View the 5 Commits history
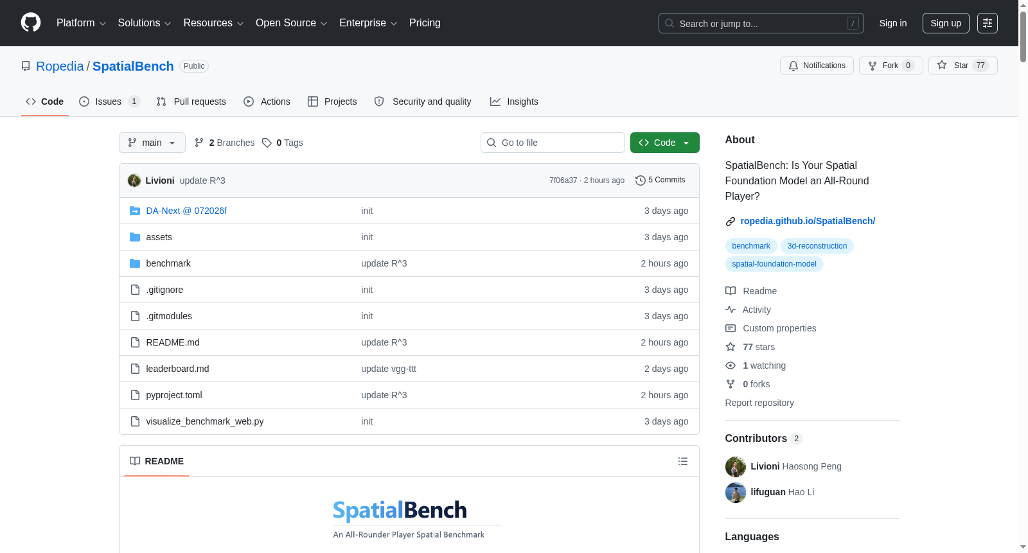This screenshot has width=1028, height=553. click(x=660, y=180)
